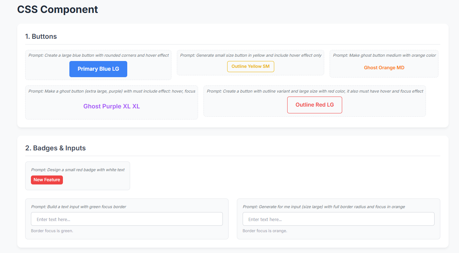Click the 'Border focus is green.' helper text
The image size is (459, 253).
(52, 231)
